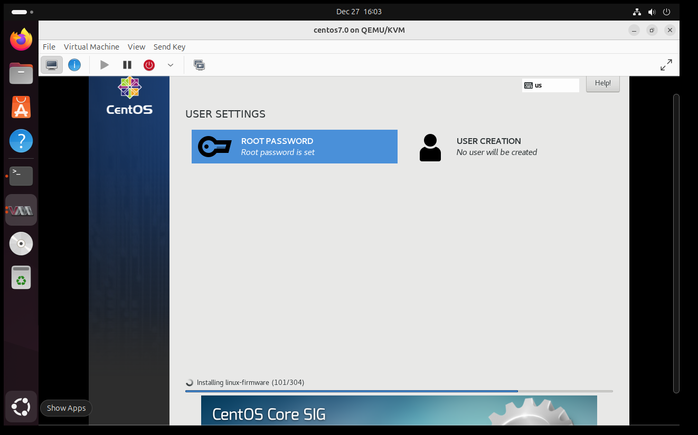Image resolution: width=698 pixels, height=435 pixels.
Task: Open the Terminal from the dock
Action: (21, 176)
